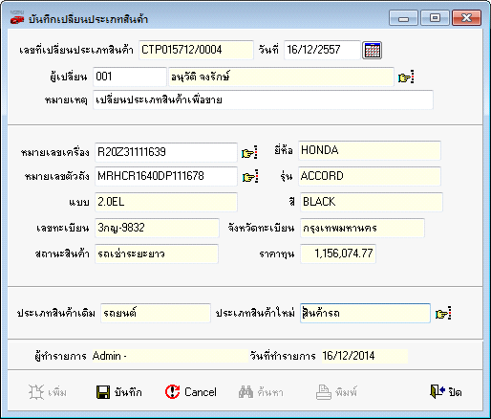This screenshot has height=419, width=491.
Task: Click the ปิด exit door button
Action: coord(446,391)
